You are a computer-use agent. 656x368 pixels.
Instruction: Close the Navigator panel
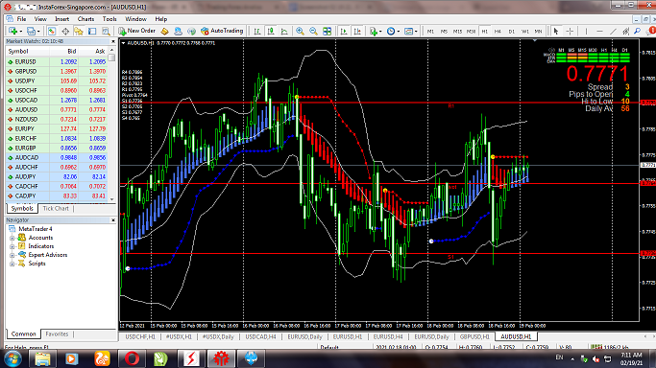[x=113, y=219]
